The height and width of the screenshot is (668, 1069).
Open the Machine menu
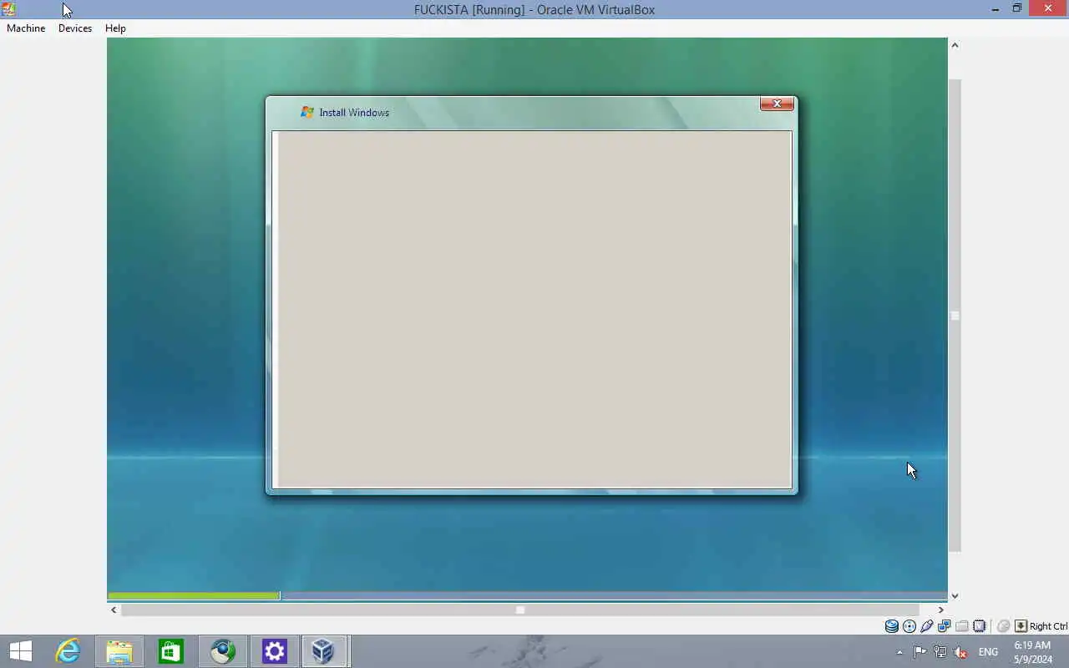tap(26, 28)
